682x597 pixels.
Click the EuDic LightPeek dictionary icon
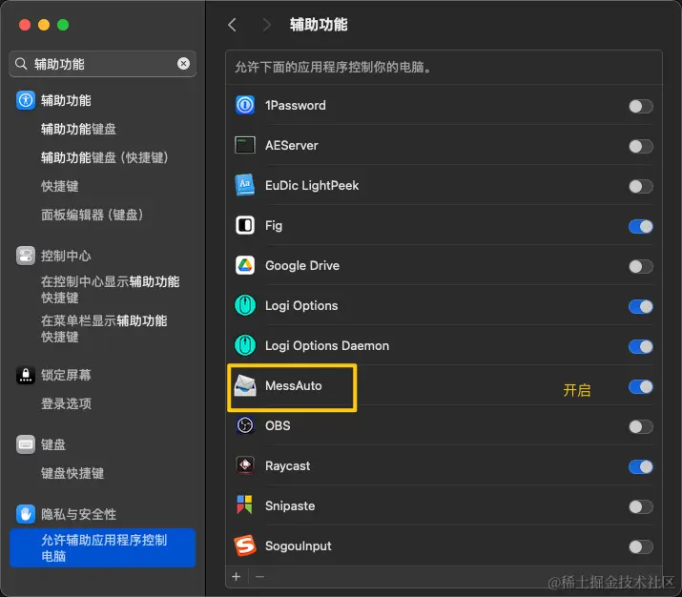point(245,185)
